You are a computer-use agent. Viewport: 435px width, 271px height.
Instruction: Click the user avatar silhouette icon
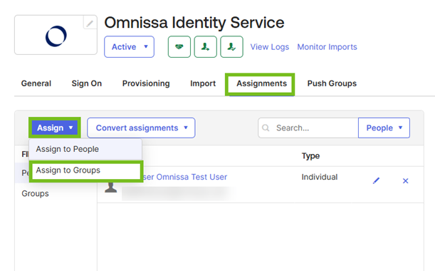pyautogui.click(x=110, y=188)
